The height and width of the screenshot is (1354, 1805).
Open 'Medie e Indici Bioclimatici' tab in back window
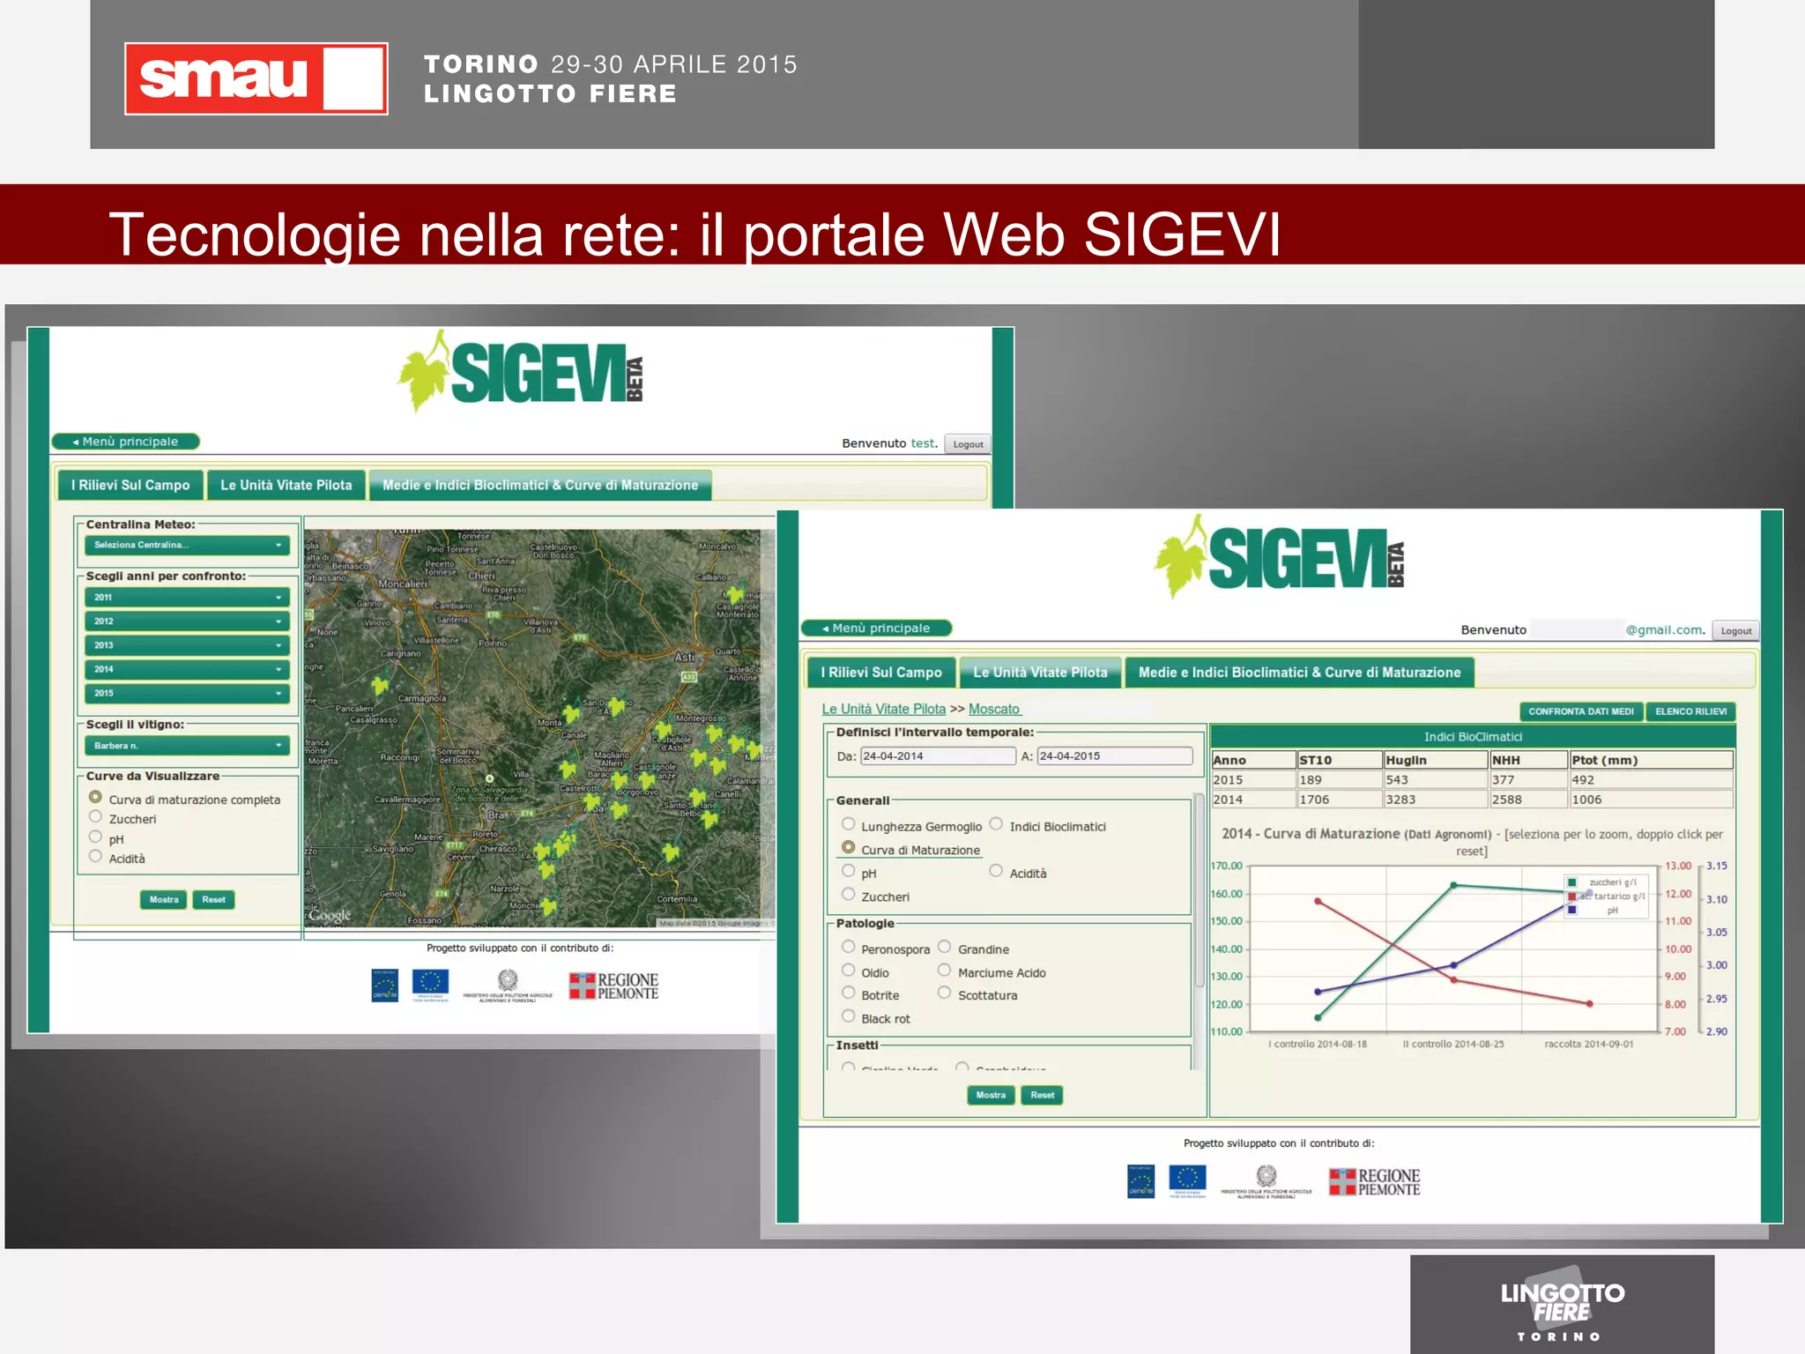pos(540,485)
